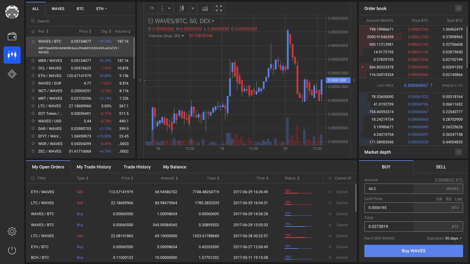Click the Ask price link

click(x=439, y=199)
